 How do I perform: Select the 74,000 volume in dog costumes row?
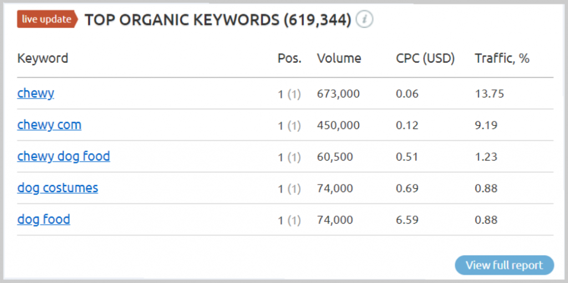click(334, 188)
